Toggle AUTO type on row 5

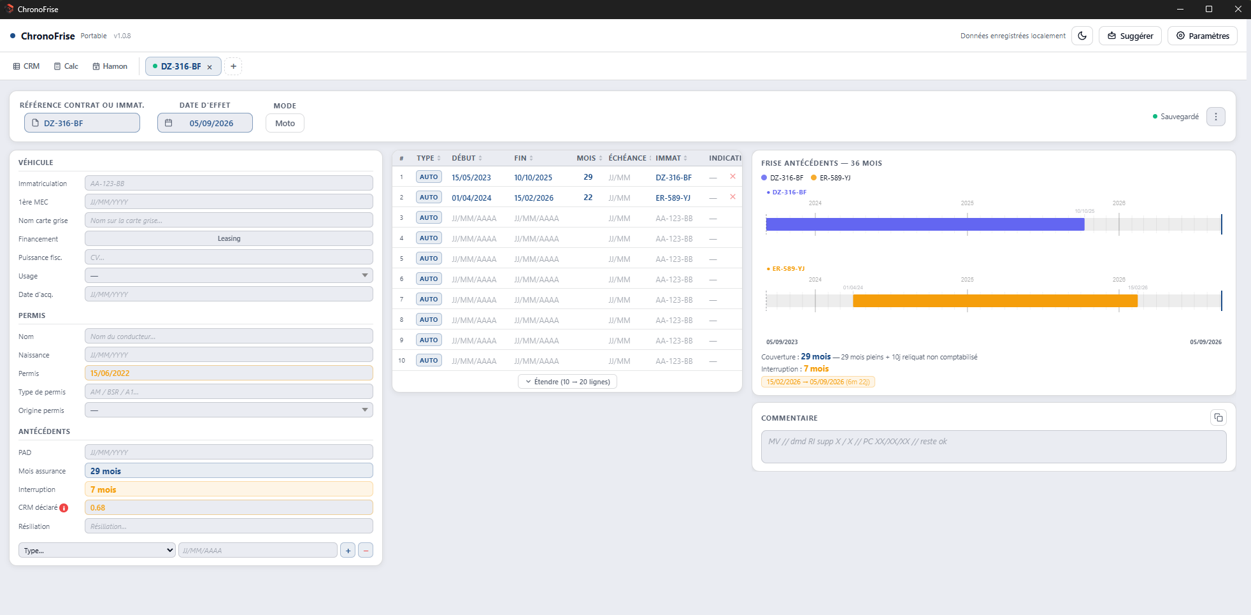point(429,259)
